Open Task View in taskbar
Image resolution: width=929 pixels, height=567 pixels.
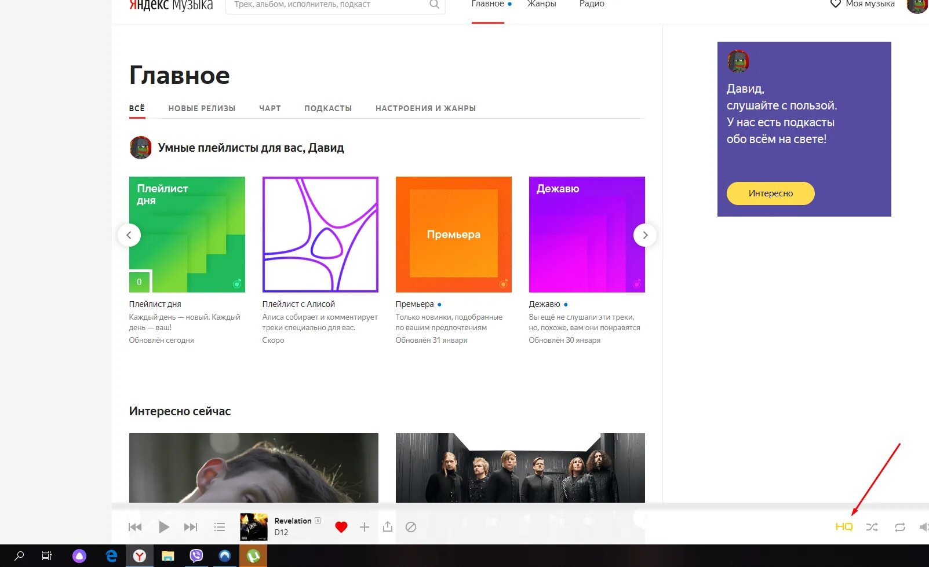click(47, 556)
